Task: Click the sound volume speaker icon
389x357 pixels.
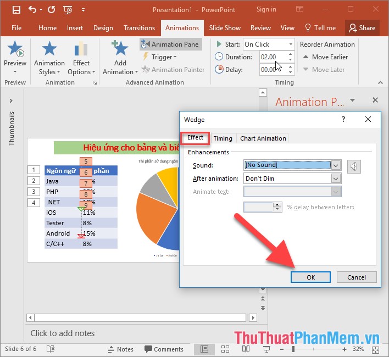Action: point(354,166)
